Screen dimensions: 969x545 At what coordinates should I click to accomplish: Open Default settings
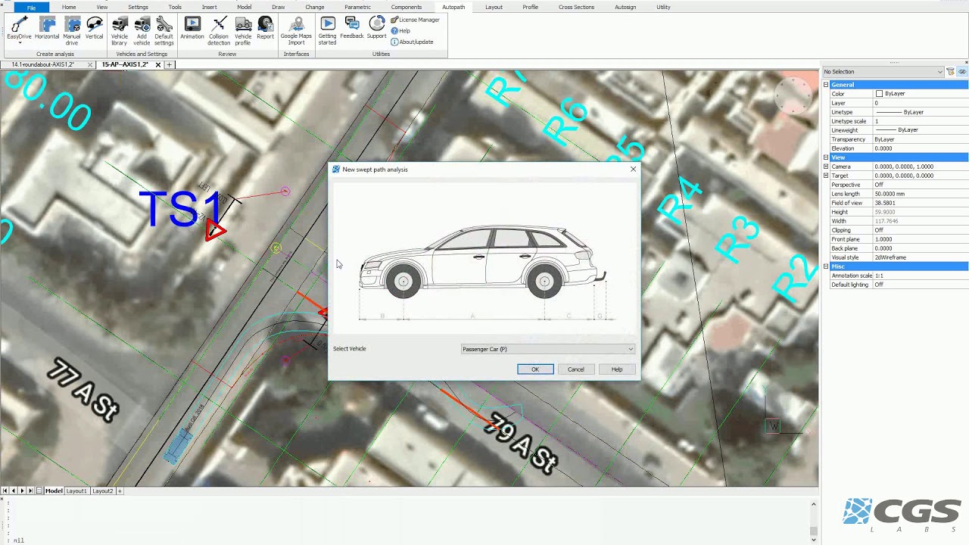[x=164, y=30]
